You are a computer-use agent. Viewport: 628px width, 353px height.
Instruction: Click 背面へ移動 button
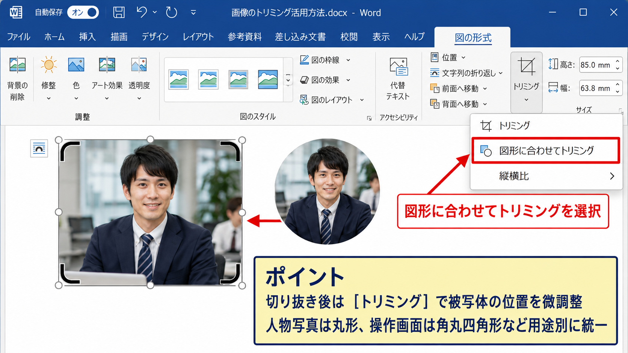coord(458,104)
